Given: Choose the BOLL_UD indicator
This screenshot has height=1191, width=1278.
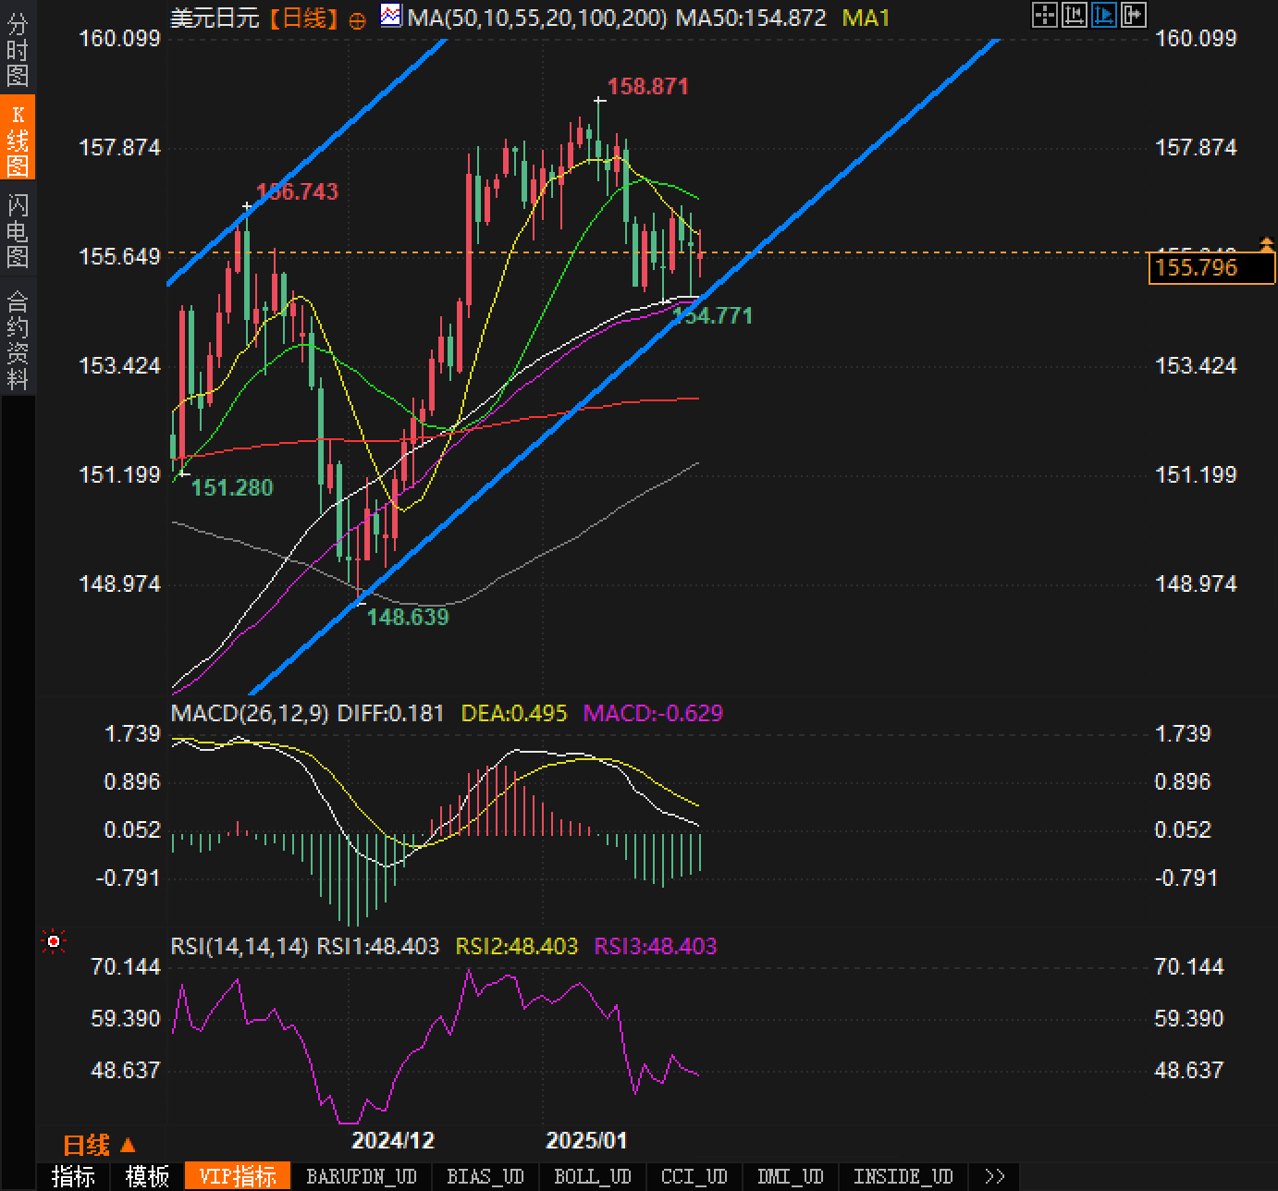Looking at the screenshot, I should coord(593,1176).
